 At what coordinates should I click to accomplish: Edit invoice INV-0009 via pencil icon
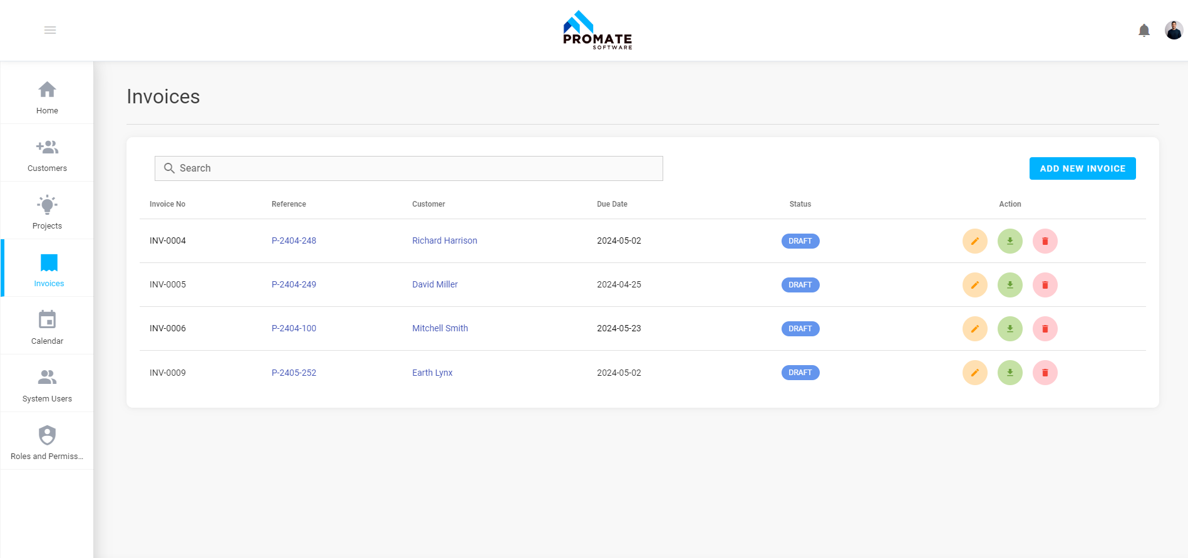(x=974, y=373)
